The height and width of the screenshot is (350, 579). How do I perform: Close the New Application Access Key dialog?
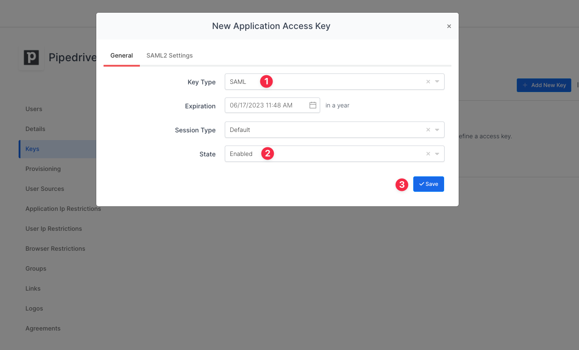point(449,26)
